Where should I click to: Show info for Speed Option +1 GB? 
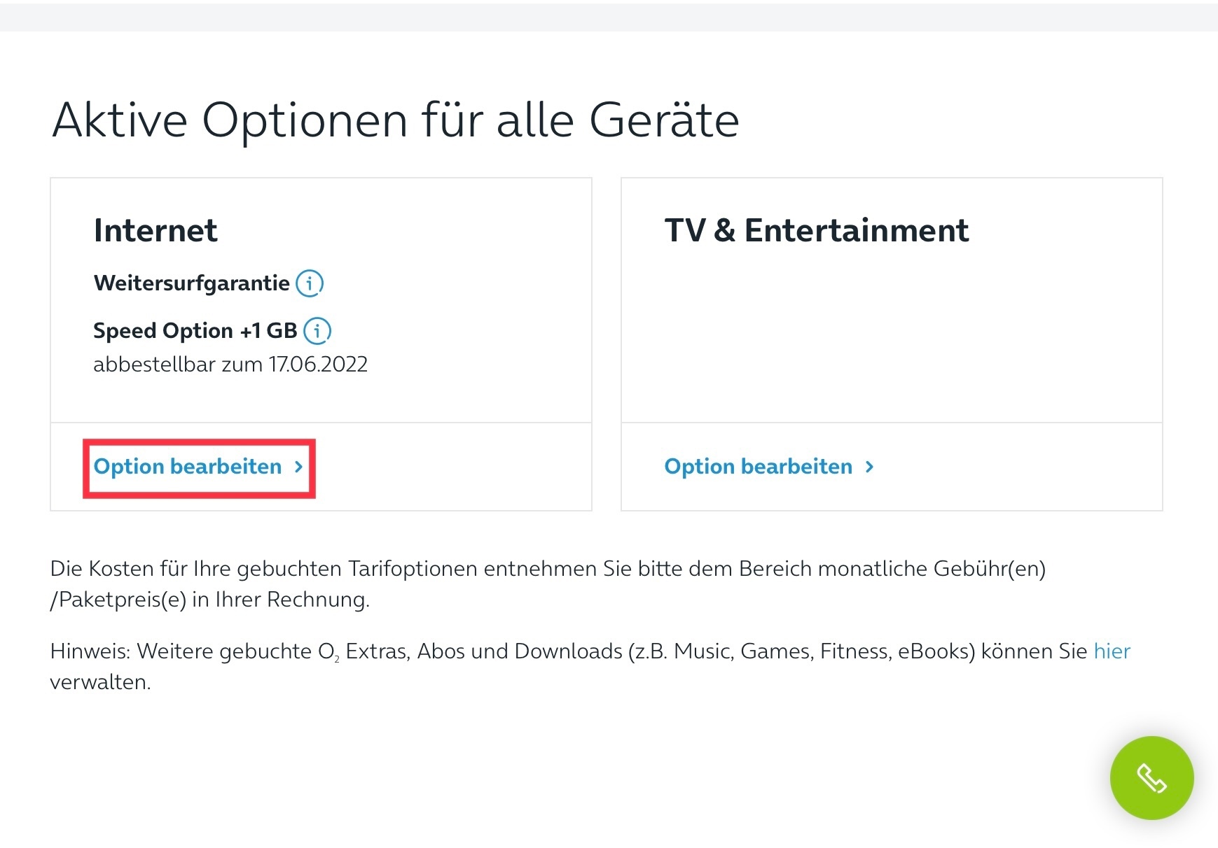(317, 330)
